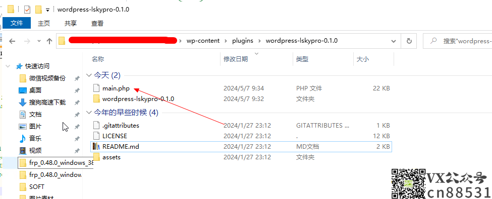Select the .gitattributes file icon
Viewport: 492px width, 199px height.
97,126
